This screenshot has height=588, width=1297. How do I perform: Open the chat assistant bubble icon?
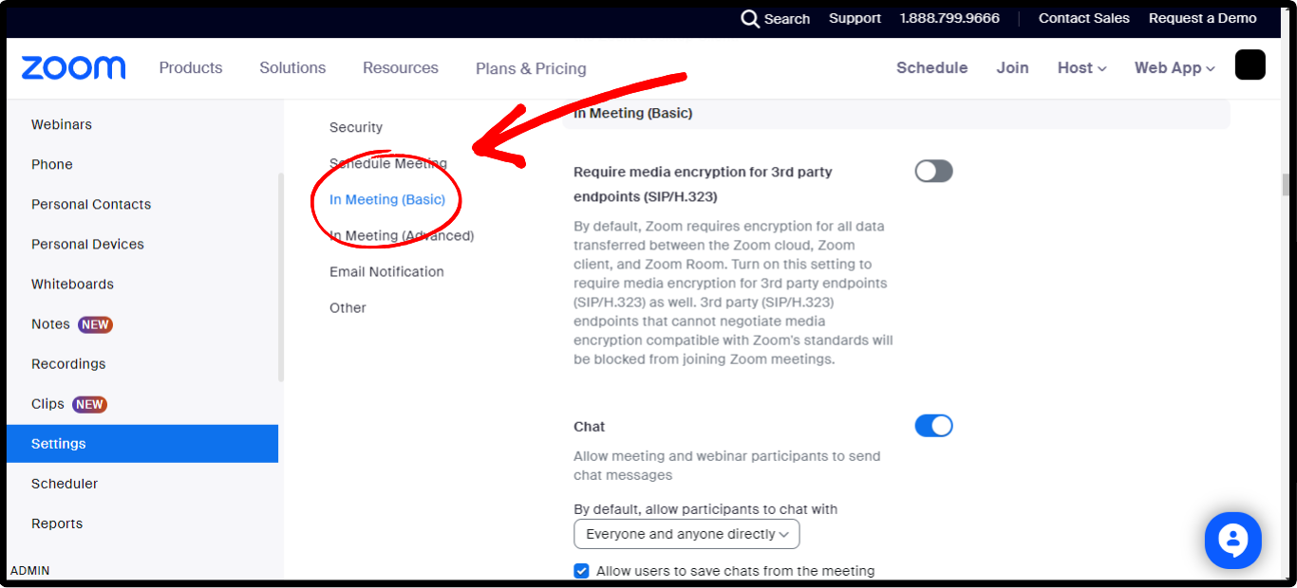pos(1232,541)
